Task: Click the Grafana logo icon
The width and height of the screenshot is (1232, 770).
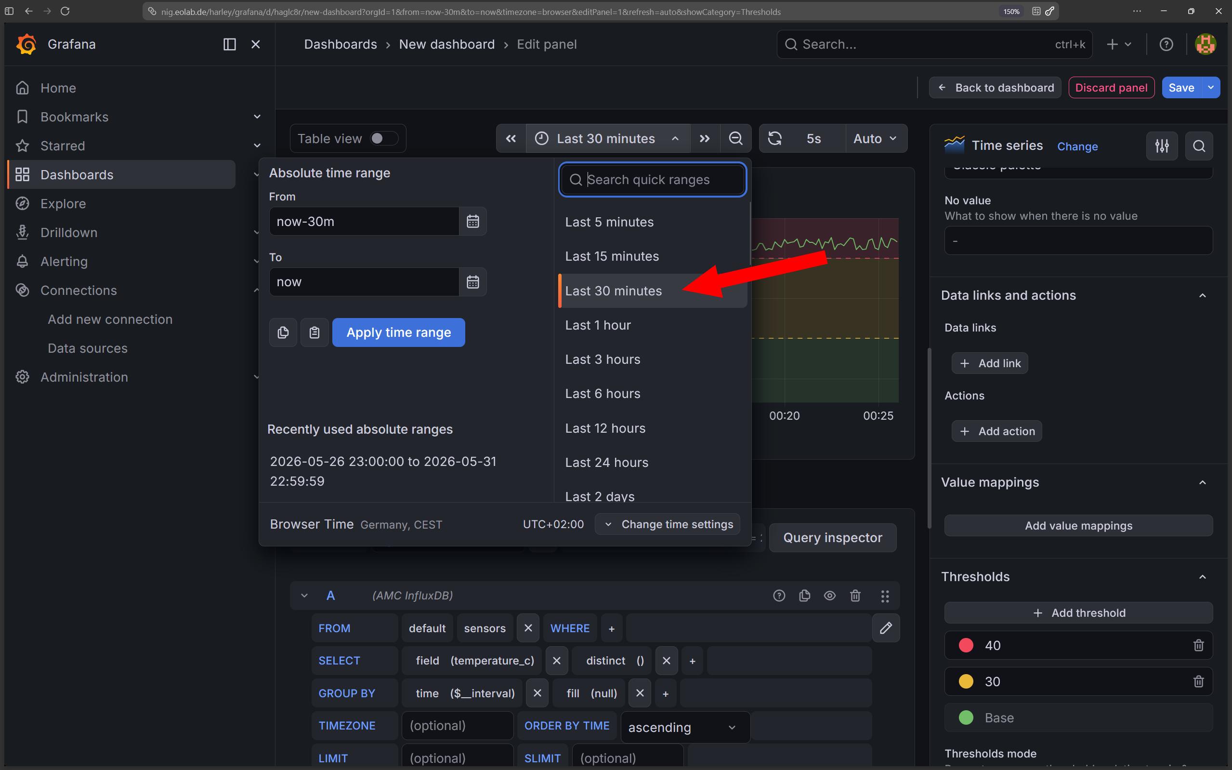Action: 26,44
